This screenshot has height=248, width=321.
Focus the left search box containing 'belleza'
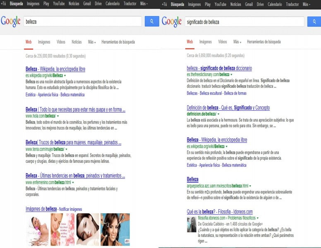tap(82, 21)
